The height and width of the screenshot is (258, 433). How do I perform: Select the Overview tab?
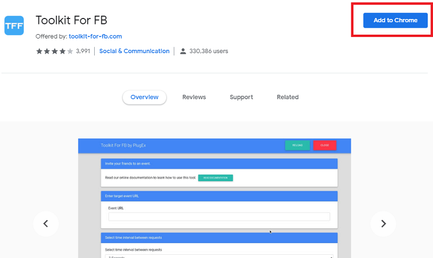[145, 97]
